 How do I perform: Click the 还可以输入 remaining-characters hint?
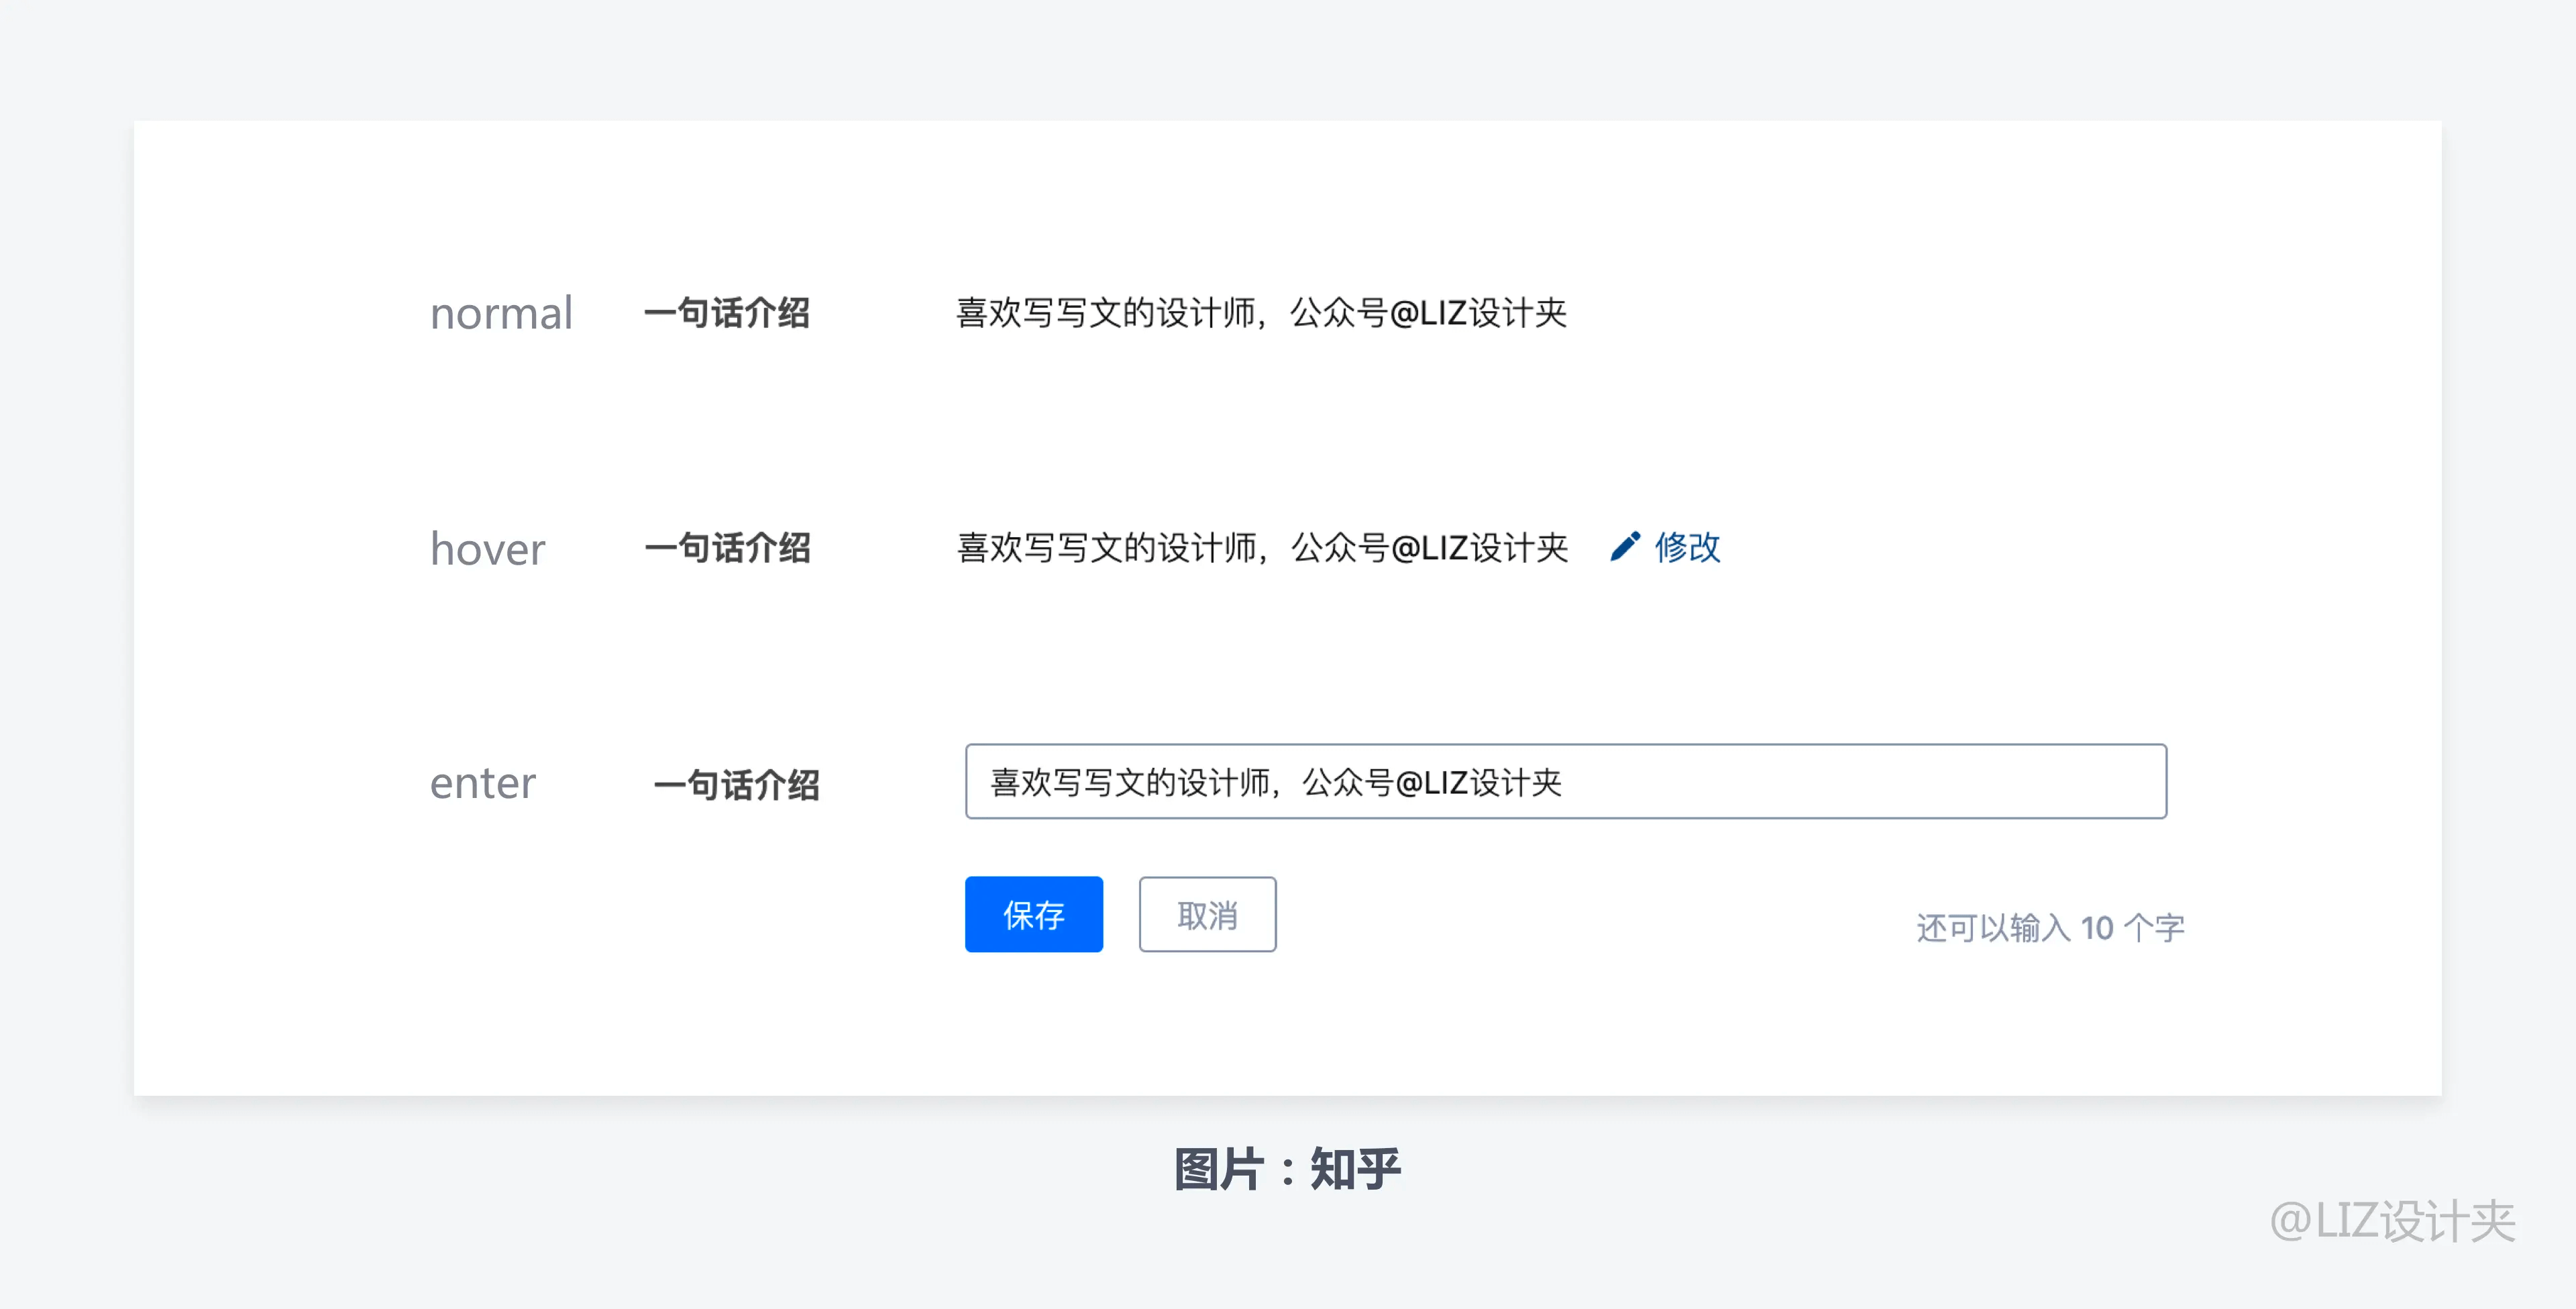pos(1992,928)
